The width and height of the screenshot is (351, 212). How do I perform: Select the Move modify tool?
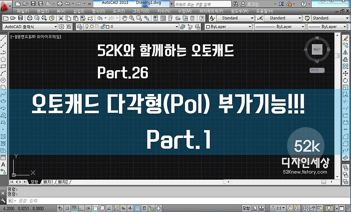(x=346, y=73)
